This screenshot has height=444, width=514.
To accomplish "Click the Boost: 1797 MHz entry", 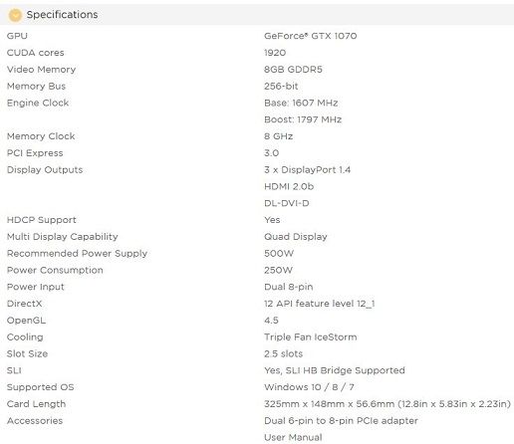I will (303, 119).
